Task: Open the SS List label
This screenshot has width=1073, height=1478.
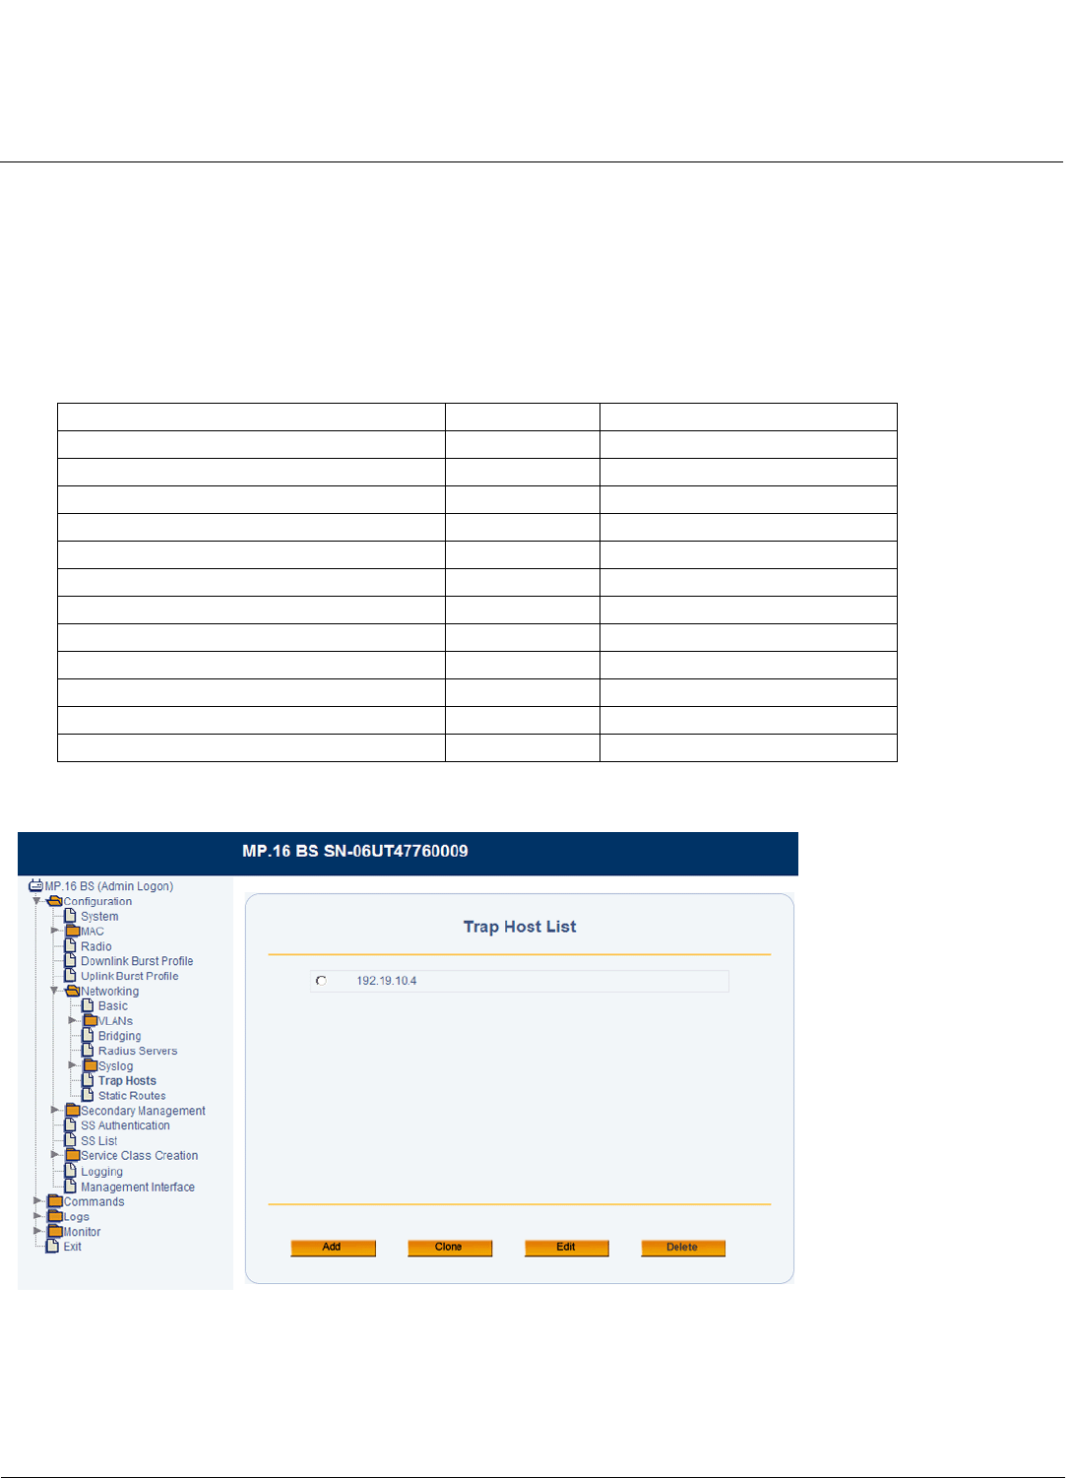Action: [98, 1141]
